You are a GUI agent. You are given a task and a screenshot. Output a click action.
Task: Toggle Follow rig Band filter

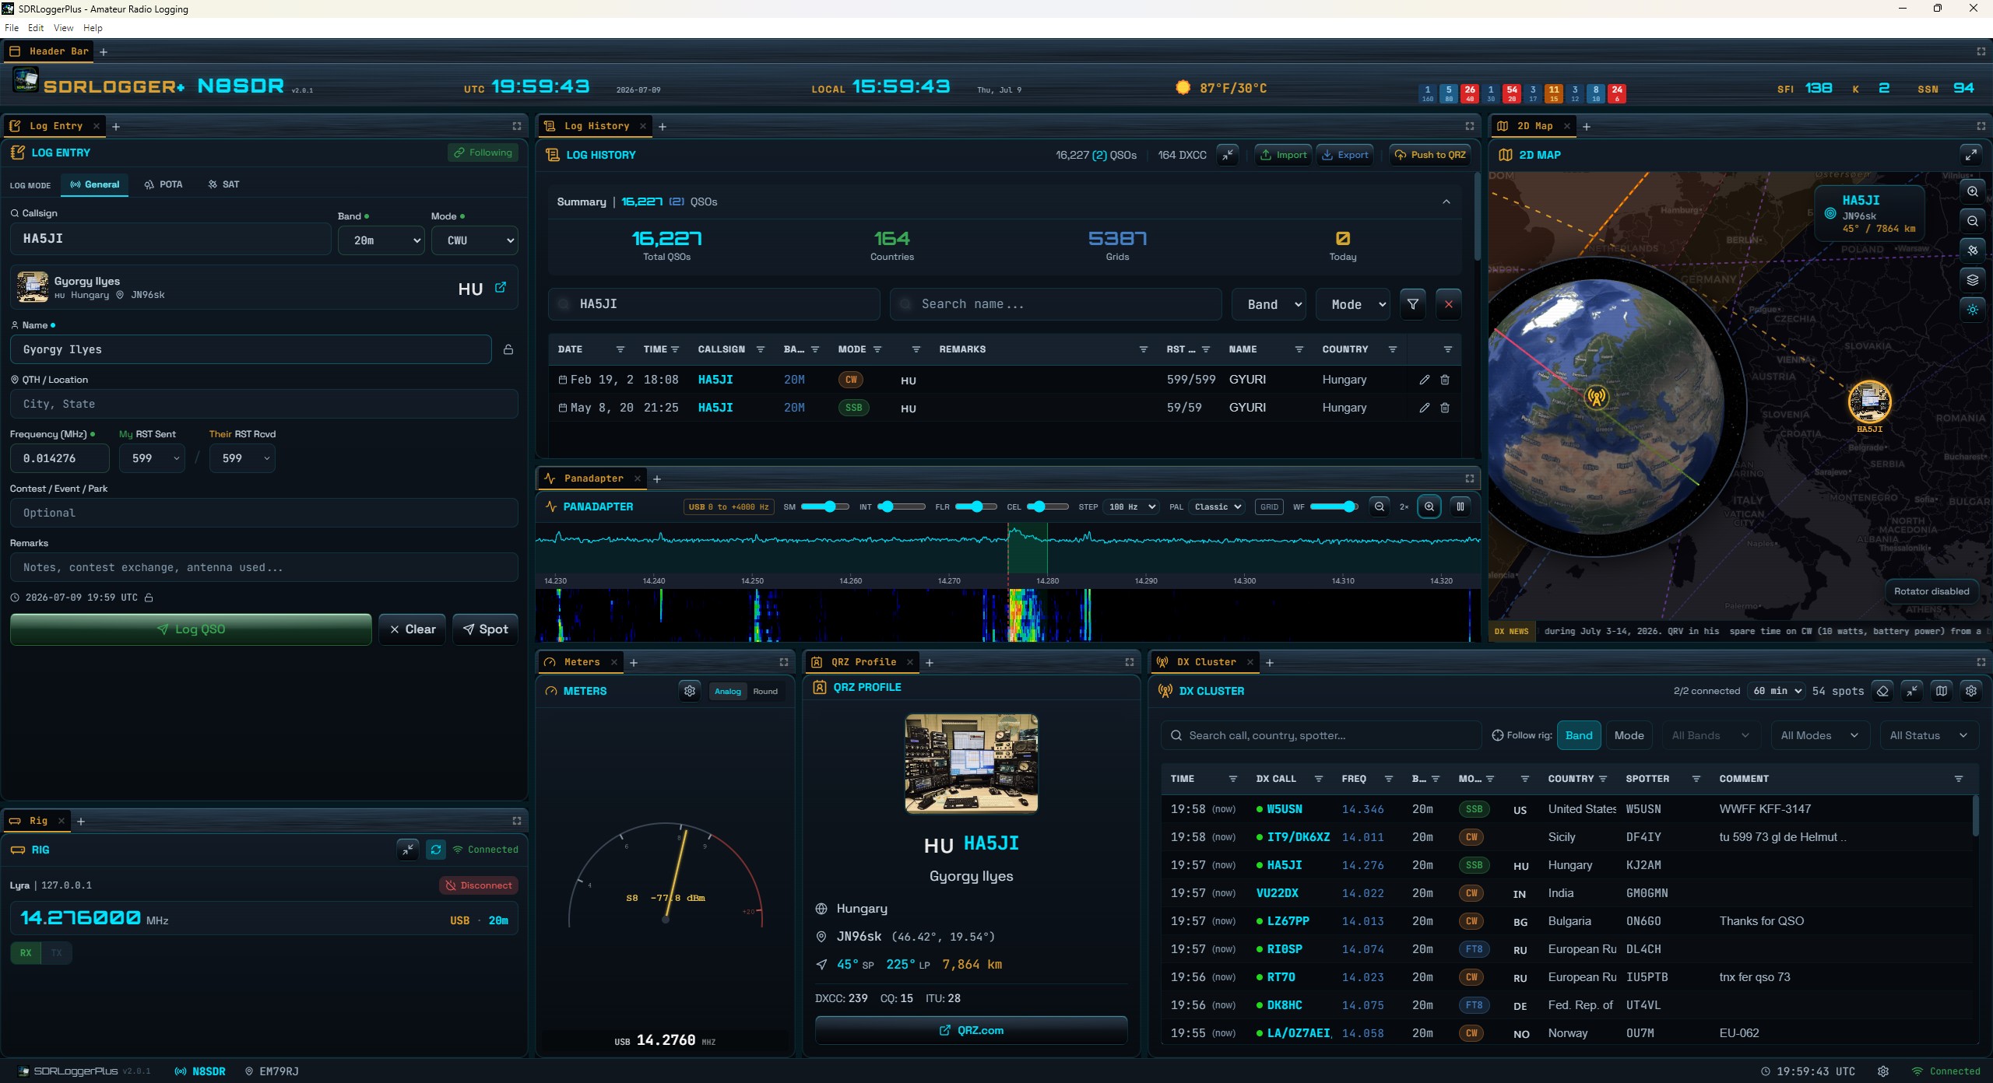tap(1579, 735)
